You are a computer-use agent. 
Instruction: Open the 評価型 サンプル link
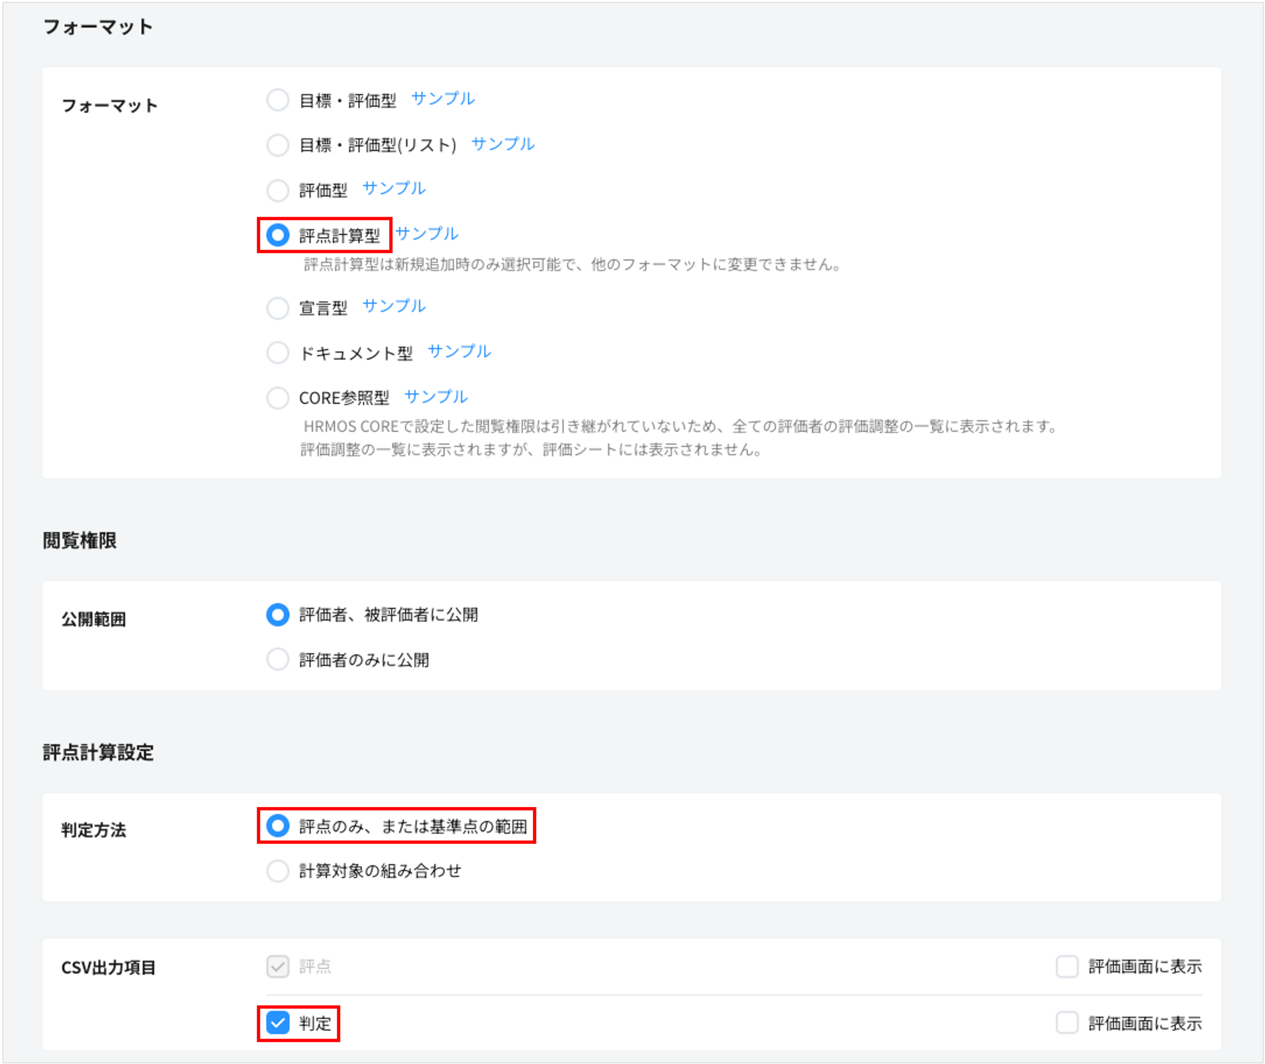click(x=394, y=188)
